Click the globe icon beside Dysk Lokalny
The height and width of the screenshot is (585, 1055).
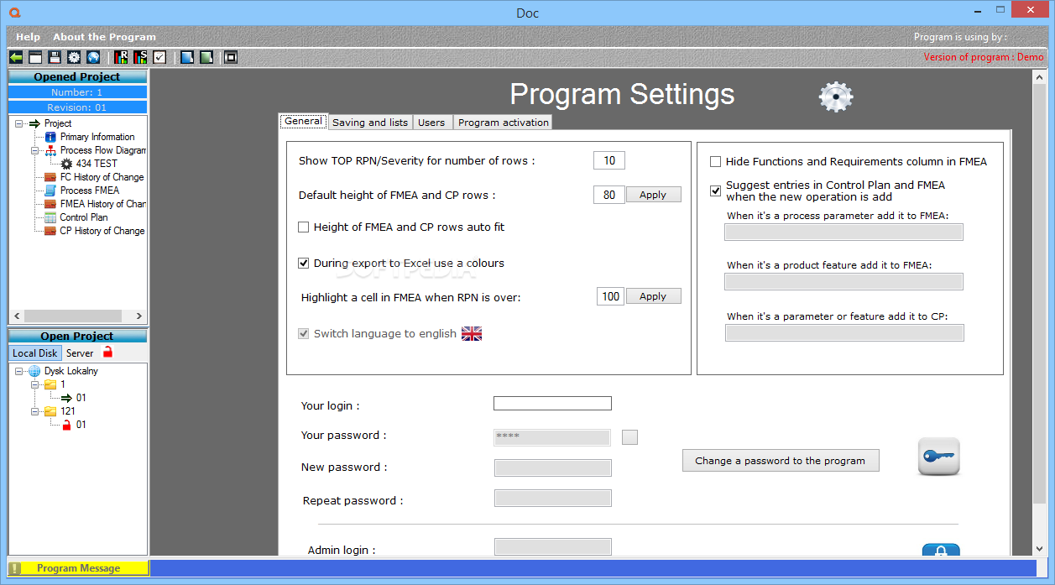pos(34,371)
